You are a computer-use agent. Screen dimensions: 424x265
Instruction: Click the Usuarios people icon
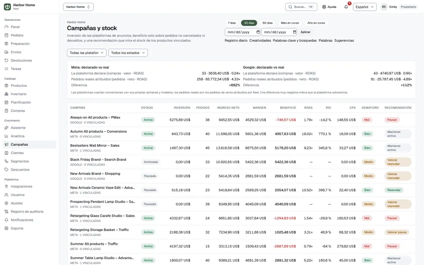[6, 195]
